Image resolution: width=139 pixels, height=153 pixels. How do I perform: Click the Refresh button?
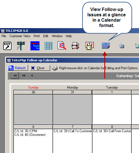[18, 68]
